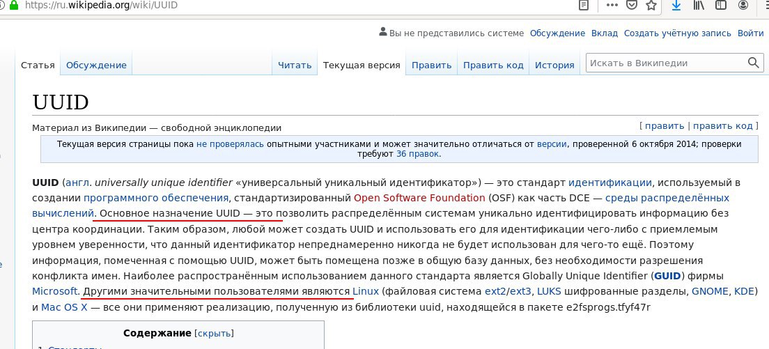This screenshot has width=769, height=349.
Task: Click the ext2 link
Action: 496,291
